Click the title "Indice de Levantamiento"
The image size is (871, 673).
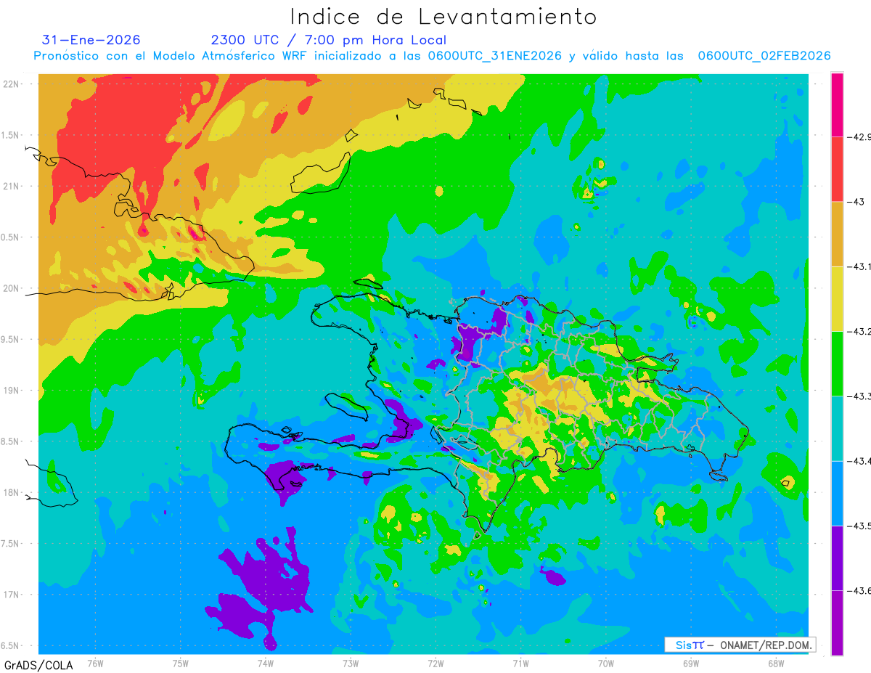443,16
